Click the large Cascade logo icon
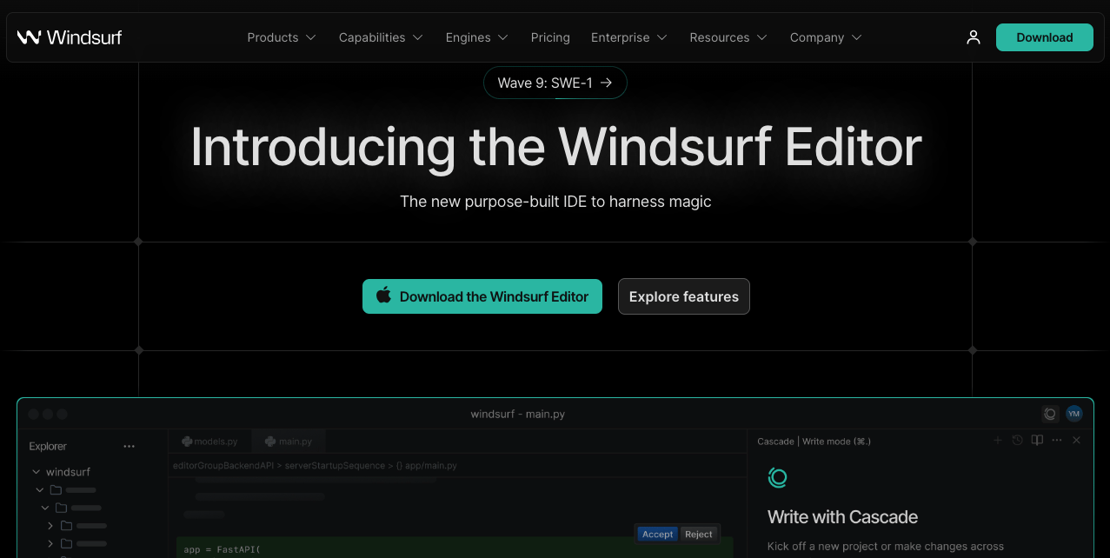This screenshot has height=558, width=1110. click(x=777, y=477)
